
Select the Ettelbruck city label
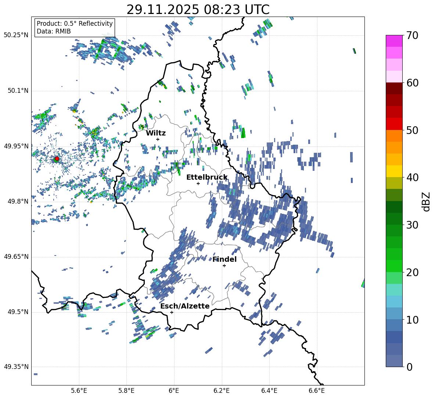(206, 177)
